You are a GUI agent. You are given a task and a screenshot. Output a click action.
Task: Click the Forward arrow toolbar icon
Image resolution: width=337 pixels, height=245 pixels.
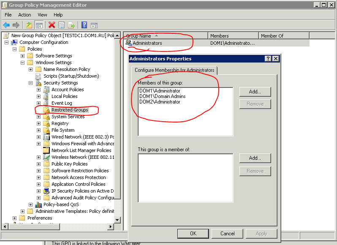(x=16, y=25)
